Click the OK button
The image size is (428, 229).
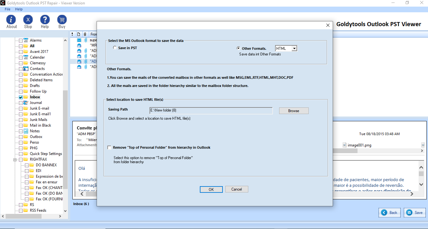click(x=211, y=189)
